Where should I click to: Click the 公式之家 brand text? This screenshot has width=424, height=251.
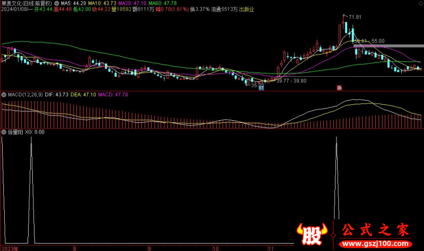point(376,230)
